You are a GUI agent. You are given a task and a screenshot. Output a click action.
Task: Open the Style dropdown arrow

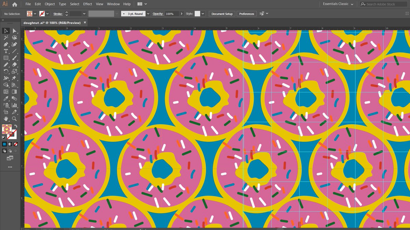point(203,14)
